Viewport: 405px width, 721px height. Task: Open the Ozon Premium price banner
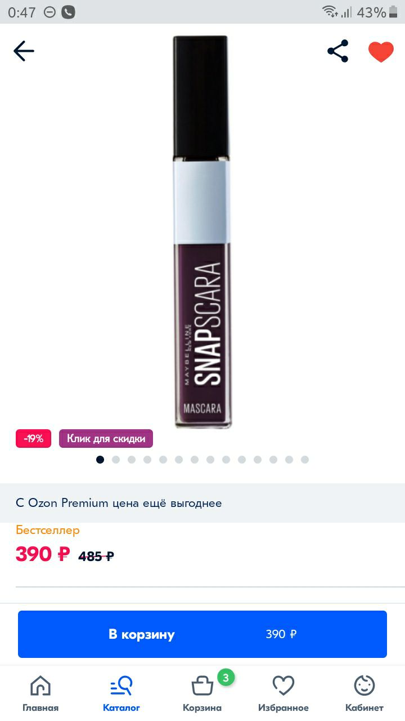point(202,503)
